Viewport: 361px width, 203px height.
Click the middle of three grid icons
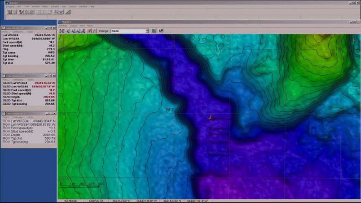(x=44, y=12)
